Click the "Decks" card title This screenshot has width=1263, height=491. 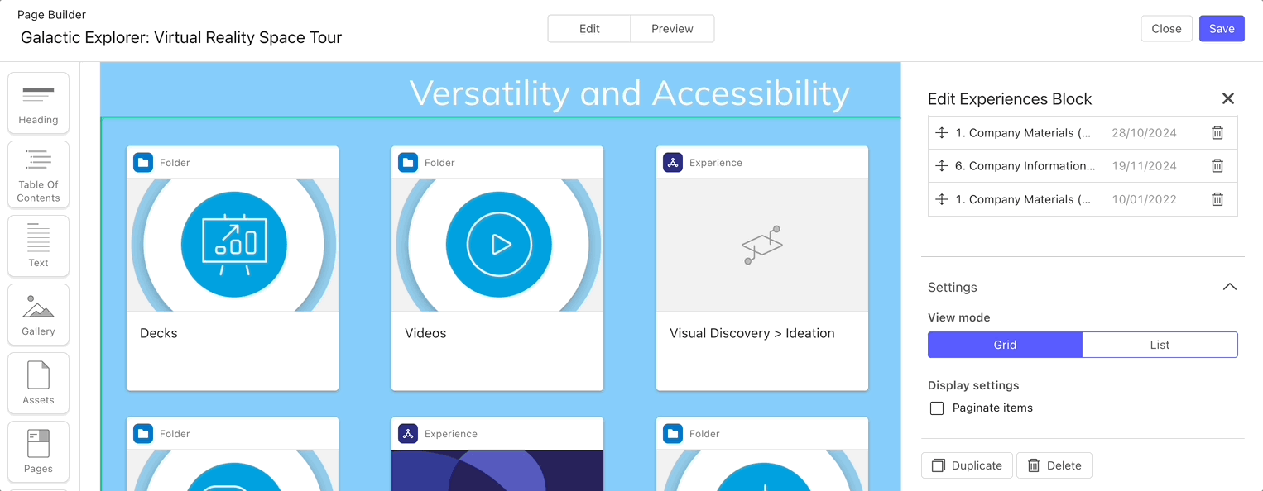(159, 334)
